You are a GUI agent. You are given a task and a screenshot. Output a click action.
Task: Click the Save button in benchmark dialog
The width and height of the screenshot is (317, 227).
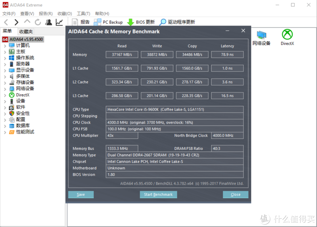coord(81,195)
